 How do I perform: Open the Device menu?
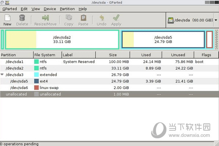(50, 9)
